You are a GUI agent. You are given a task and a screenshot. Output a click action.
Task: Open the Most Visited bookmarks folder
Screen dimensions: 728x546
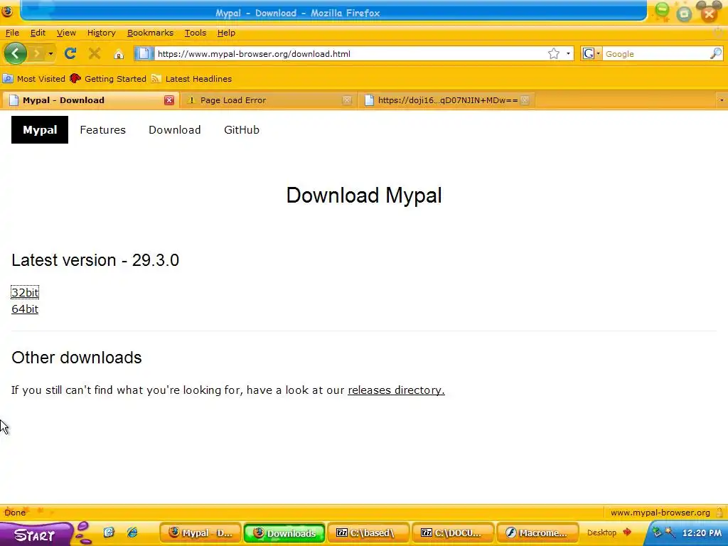tap(34, 79)
